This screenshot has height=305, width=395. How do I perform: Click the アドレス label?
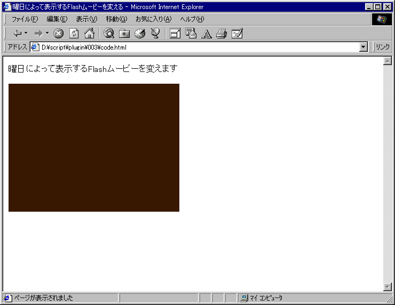17,47
